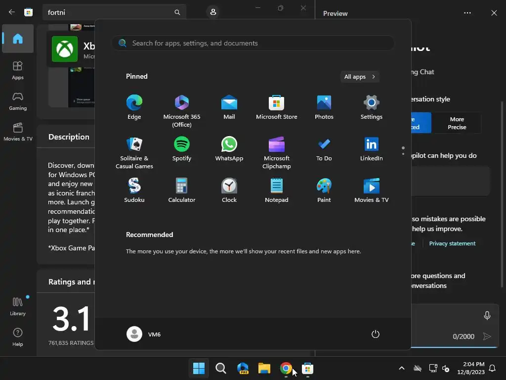Screen dimensions: 506x380
Task: Launch the Paint app
Action: point(324,190)
